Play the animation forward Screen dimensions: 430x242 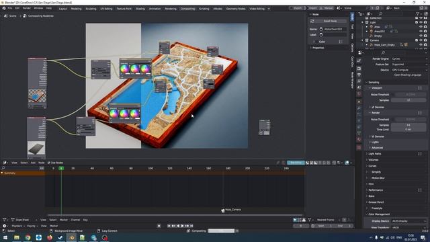(x=182, y=226)
